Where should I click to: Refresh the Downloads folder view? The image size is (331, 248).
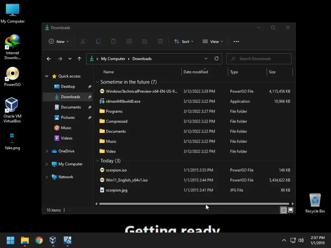217,59
